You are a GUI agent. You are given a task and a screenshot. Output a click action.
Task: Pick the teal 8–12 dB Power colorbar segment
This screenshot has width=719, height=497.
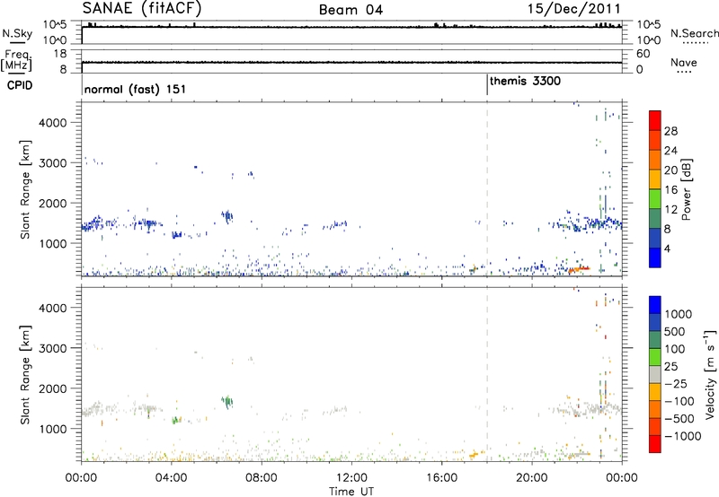pos(655,218)
